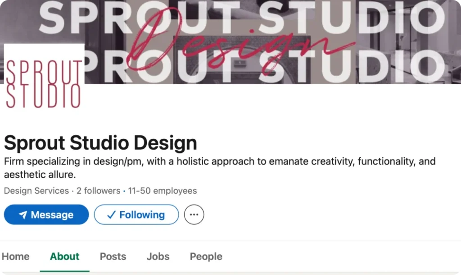Toggle the Following button to unfollow

136,215
